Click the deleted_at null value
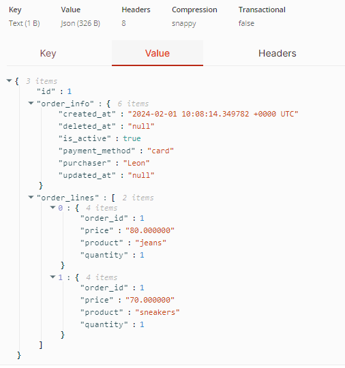The width and height of the screenshot is (345, 368). 141,126
